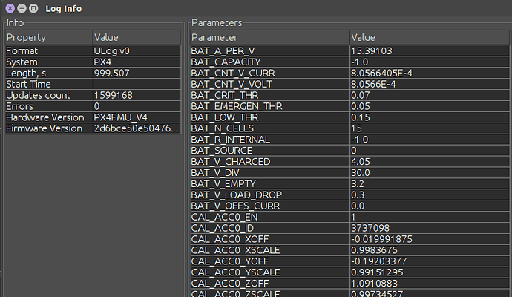Select the BAT_V_LOAD_DROP parameter

point(269,195)
